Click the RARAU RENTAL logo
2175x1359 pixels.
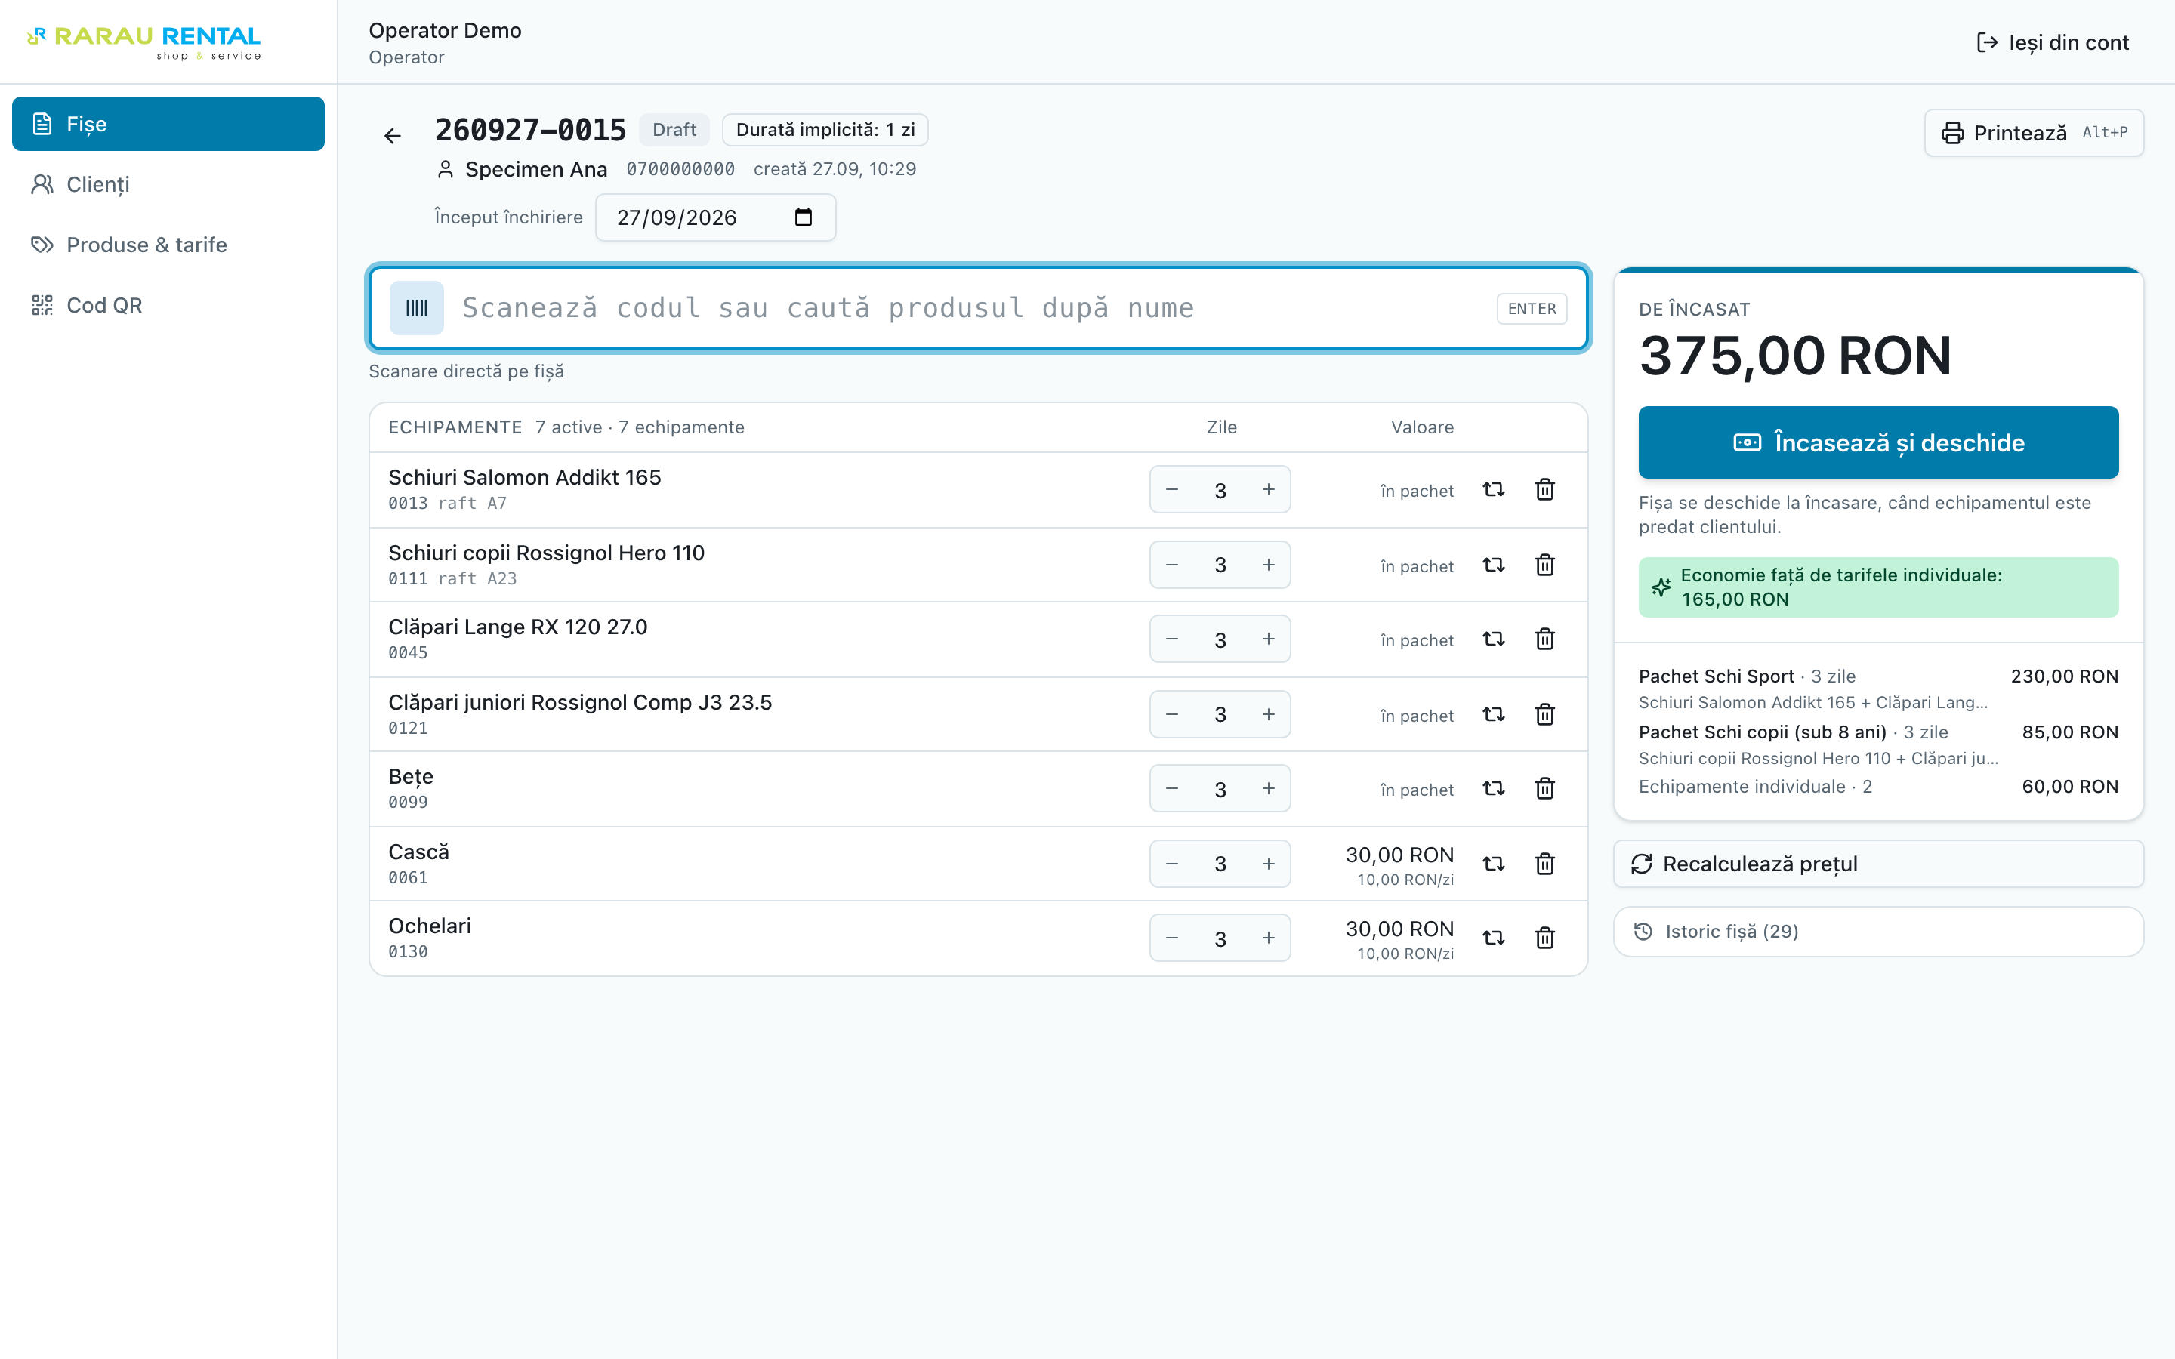143,42
